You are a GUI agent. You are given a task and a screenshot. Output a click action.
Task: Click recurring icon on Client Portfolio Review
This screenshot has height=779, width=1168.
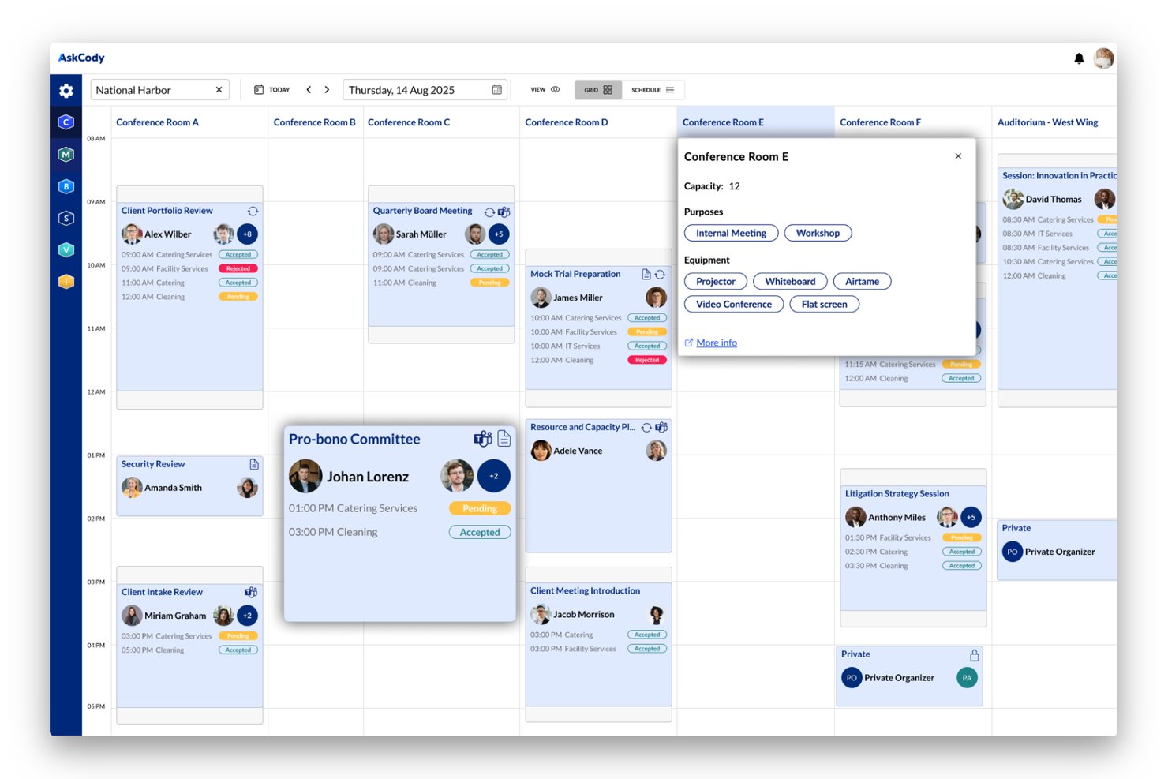click(253, 212)
